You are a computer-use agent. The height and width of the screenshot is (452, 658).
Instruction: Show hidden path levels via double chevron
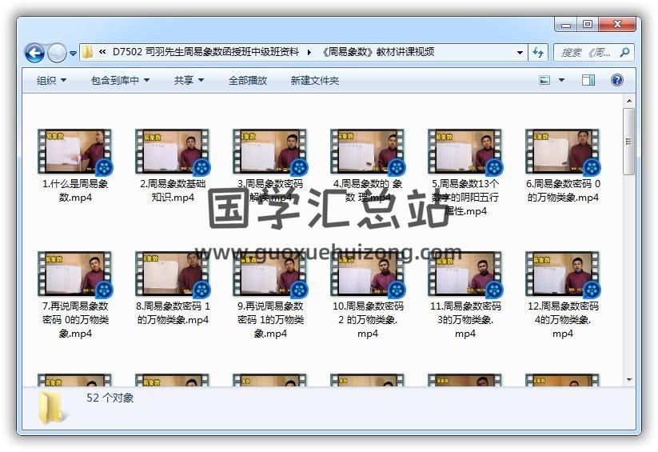click(102, 52)
